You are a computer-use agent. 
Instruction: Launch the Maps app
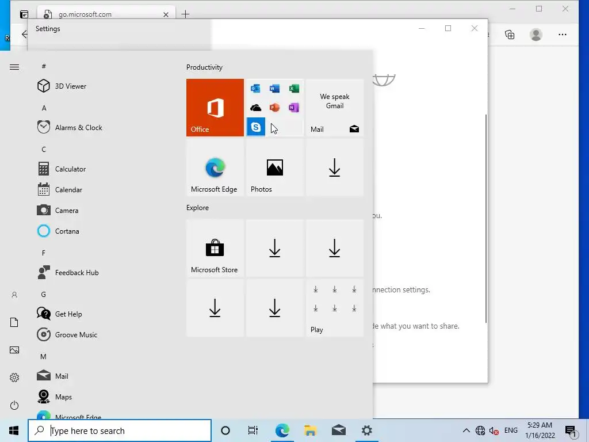(x=102, y=397)
